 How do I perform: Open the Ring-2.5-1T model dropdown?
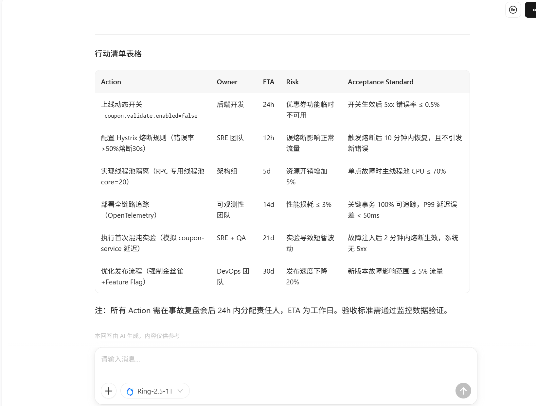tap(155, 391)
